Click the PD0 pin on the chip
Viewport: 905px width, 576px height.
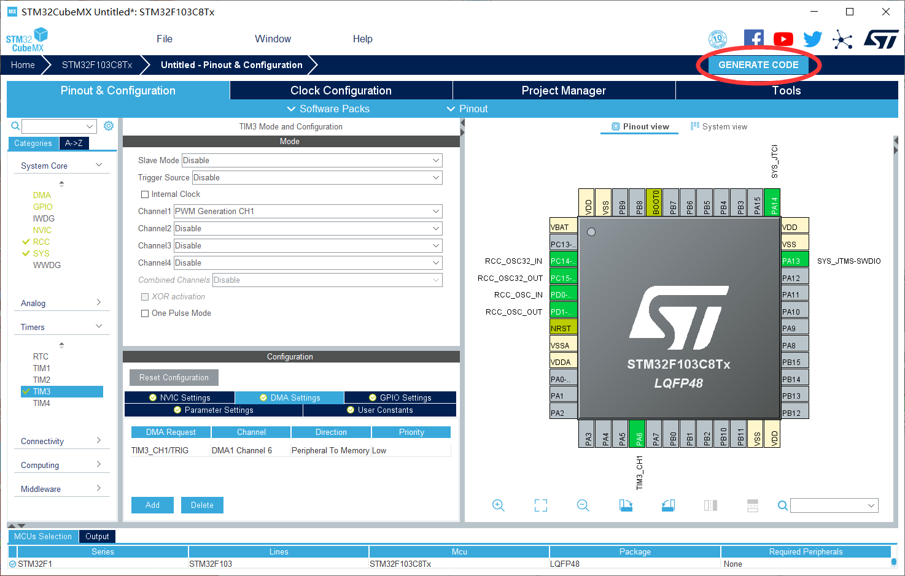563,294
